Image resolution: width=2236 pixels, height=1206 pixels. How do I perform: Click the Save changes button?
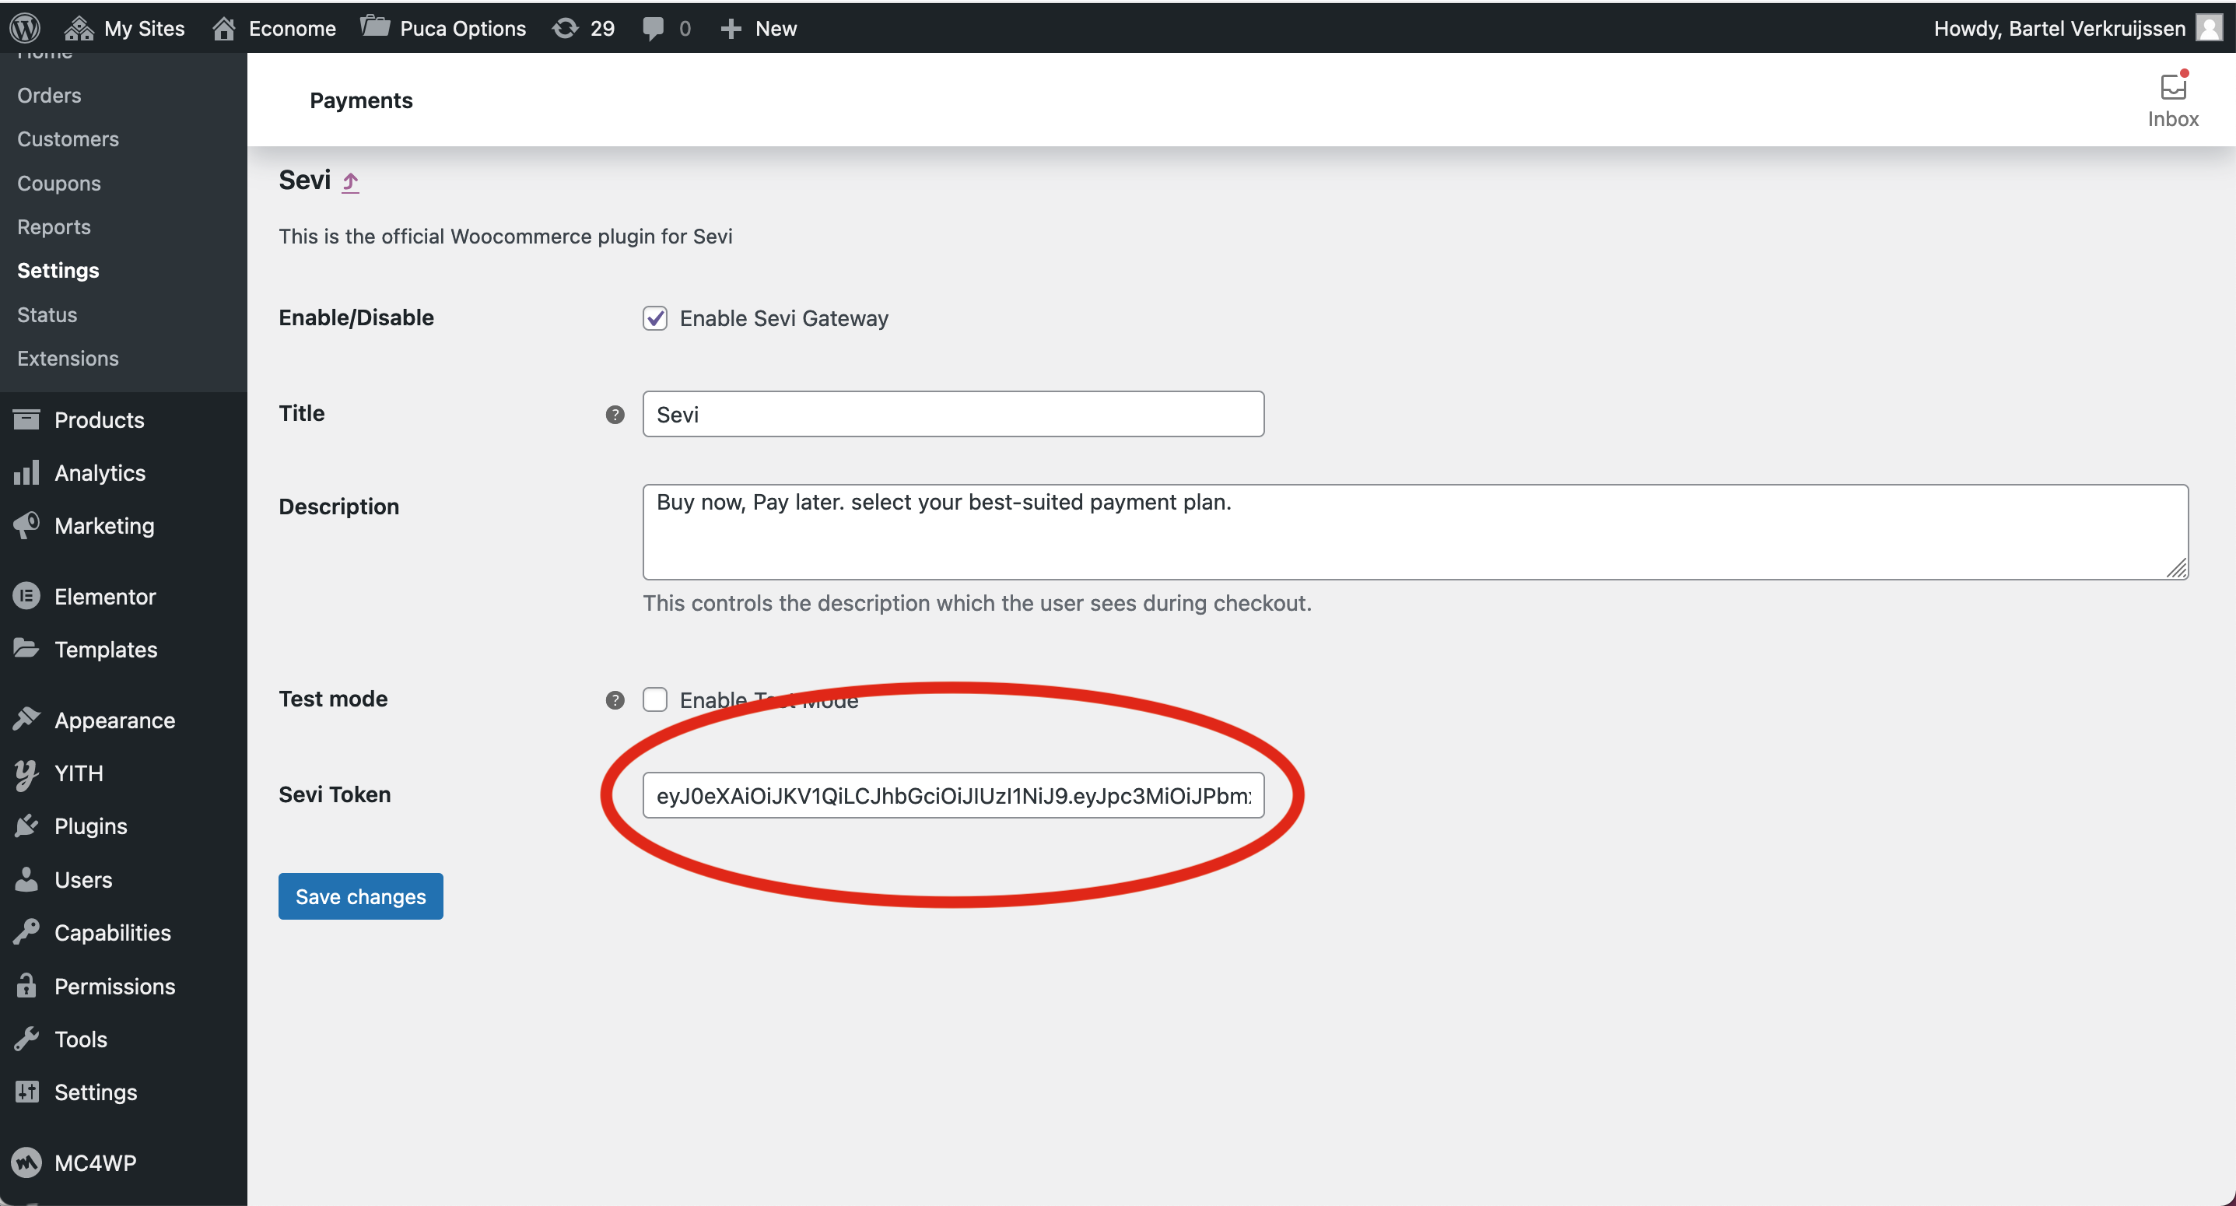(x=360, y=896)
